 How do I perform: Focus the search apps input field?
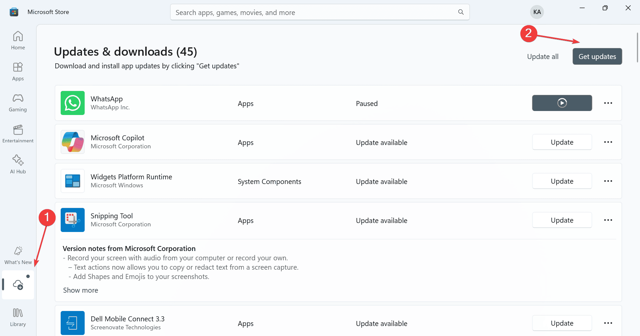320,12
